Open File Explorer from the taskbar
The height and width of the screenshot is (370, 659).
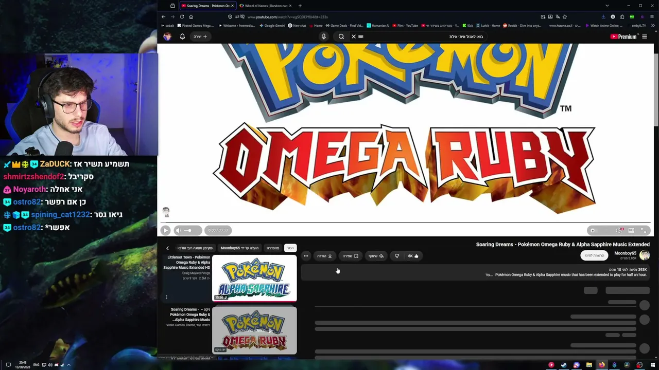point(588,365)
